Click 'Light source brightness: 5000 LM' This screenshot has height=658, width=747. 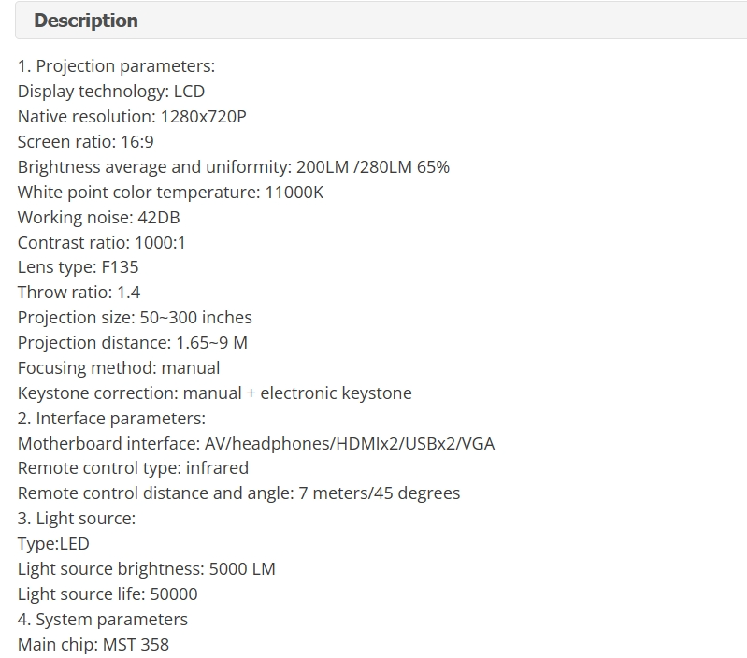[147, 569]
